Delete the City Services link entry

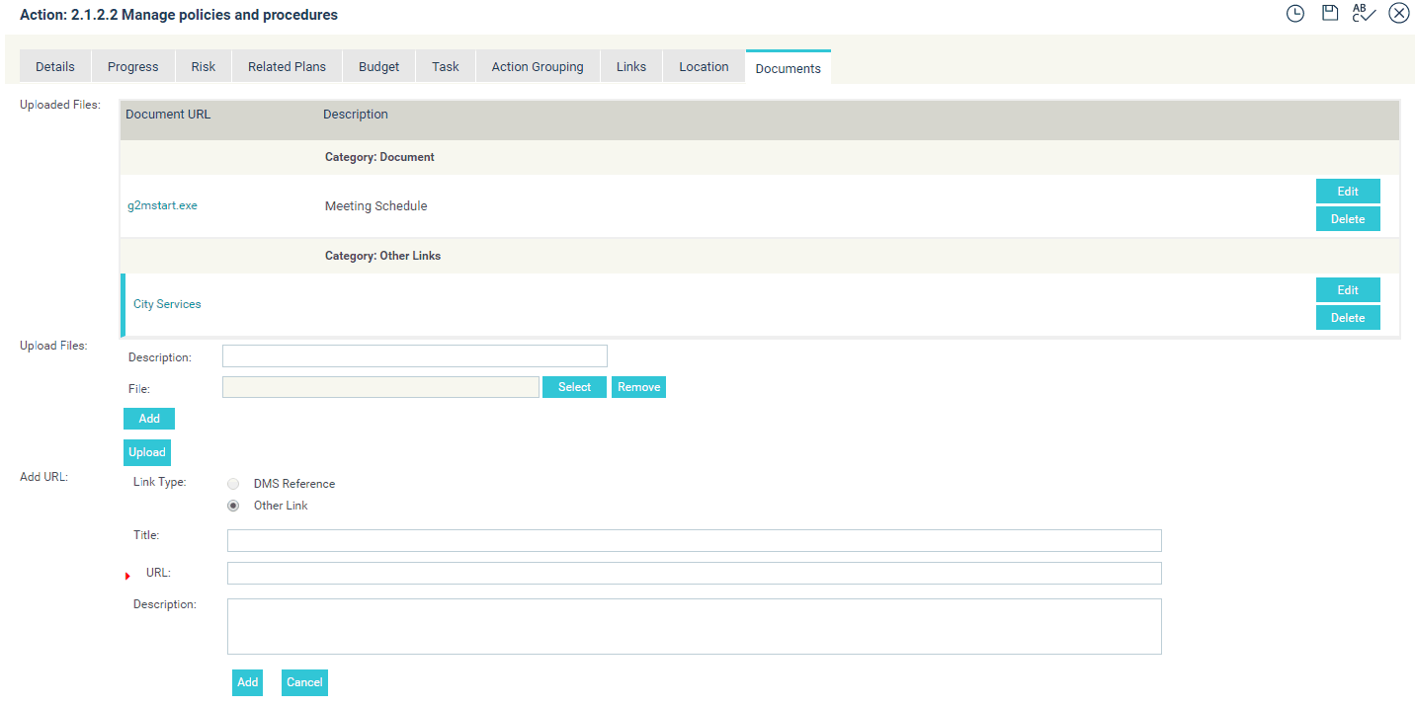1348,318
